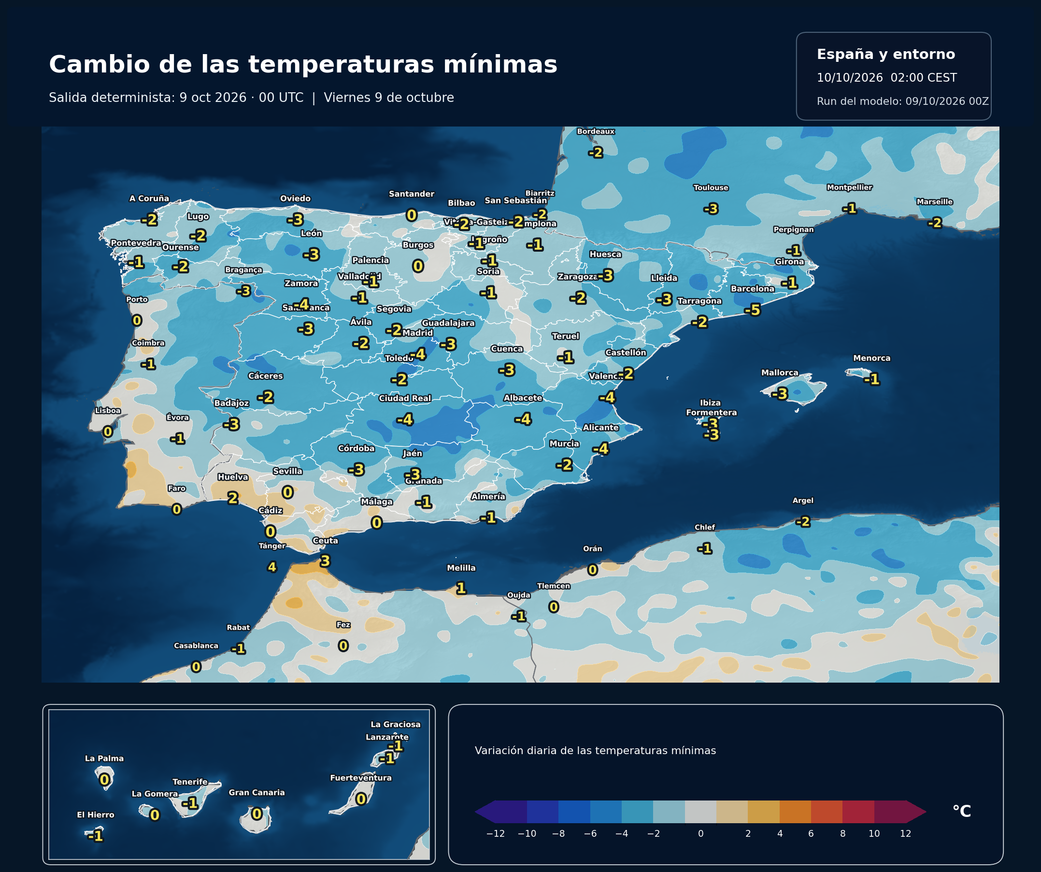The height and width of the screenshot is (872, 1041).
Task: Click the Cáceres city label
Action: [265, 376]
